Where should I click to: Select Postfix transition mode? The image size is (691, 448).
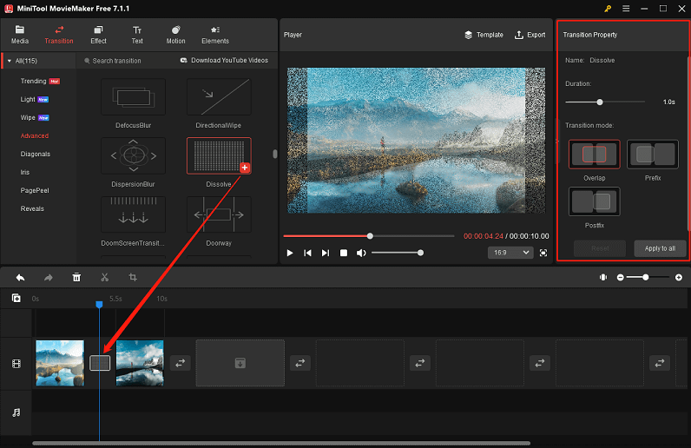point(594,201)
